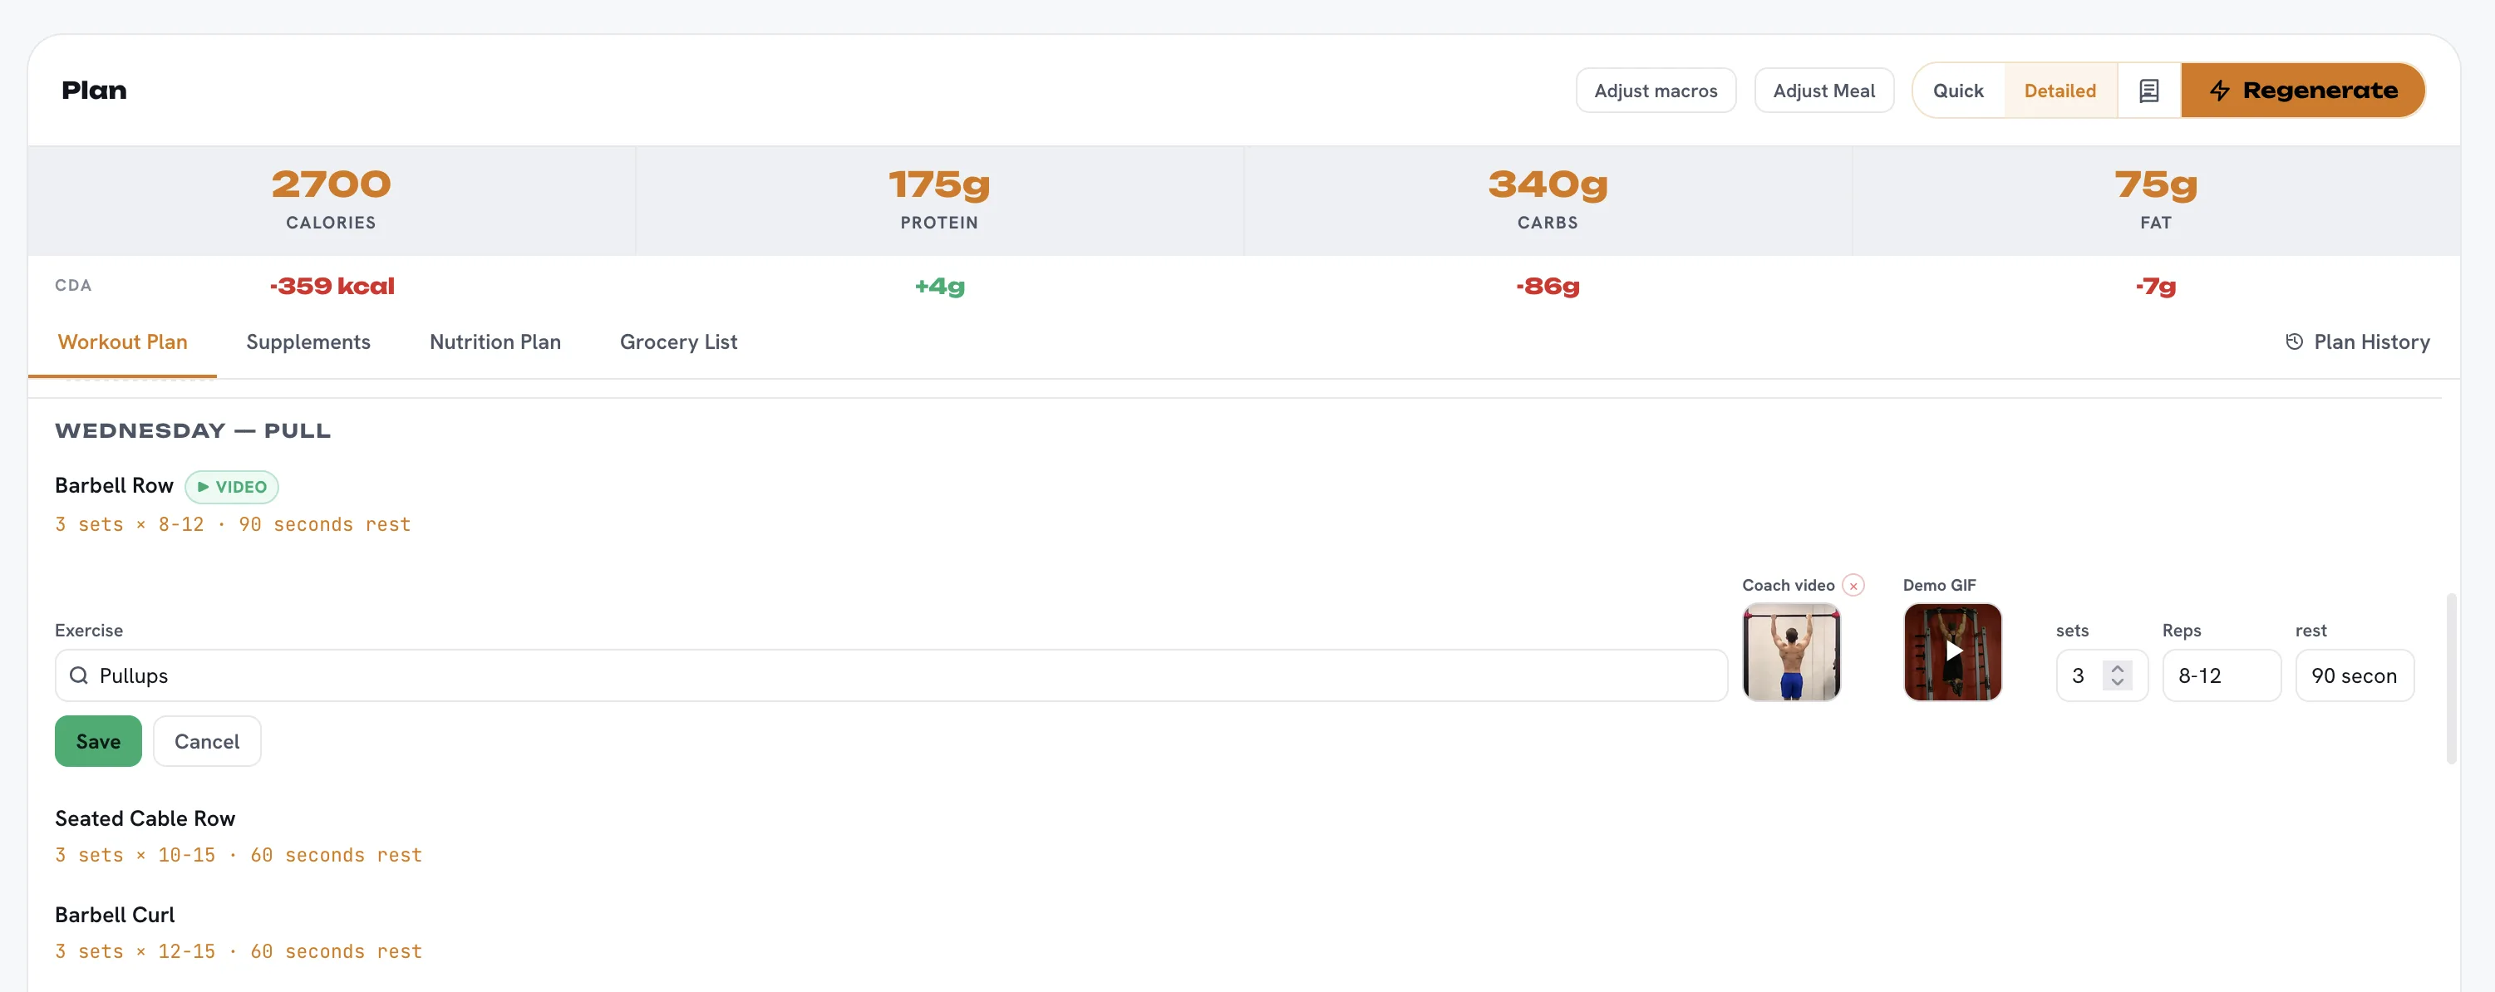The image size is (2495, 992).
Task: Play the Demo GIF video
Action: point(1951,651)
